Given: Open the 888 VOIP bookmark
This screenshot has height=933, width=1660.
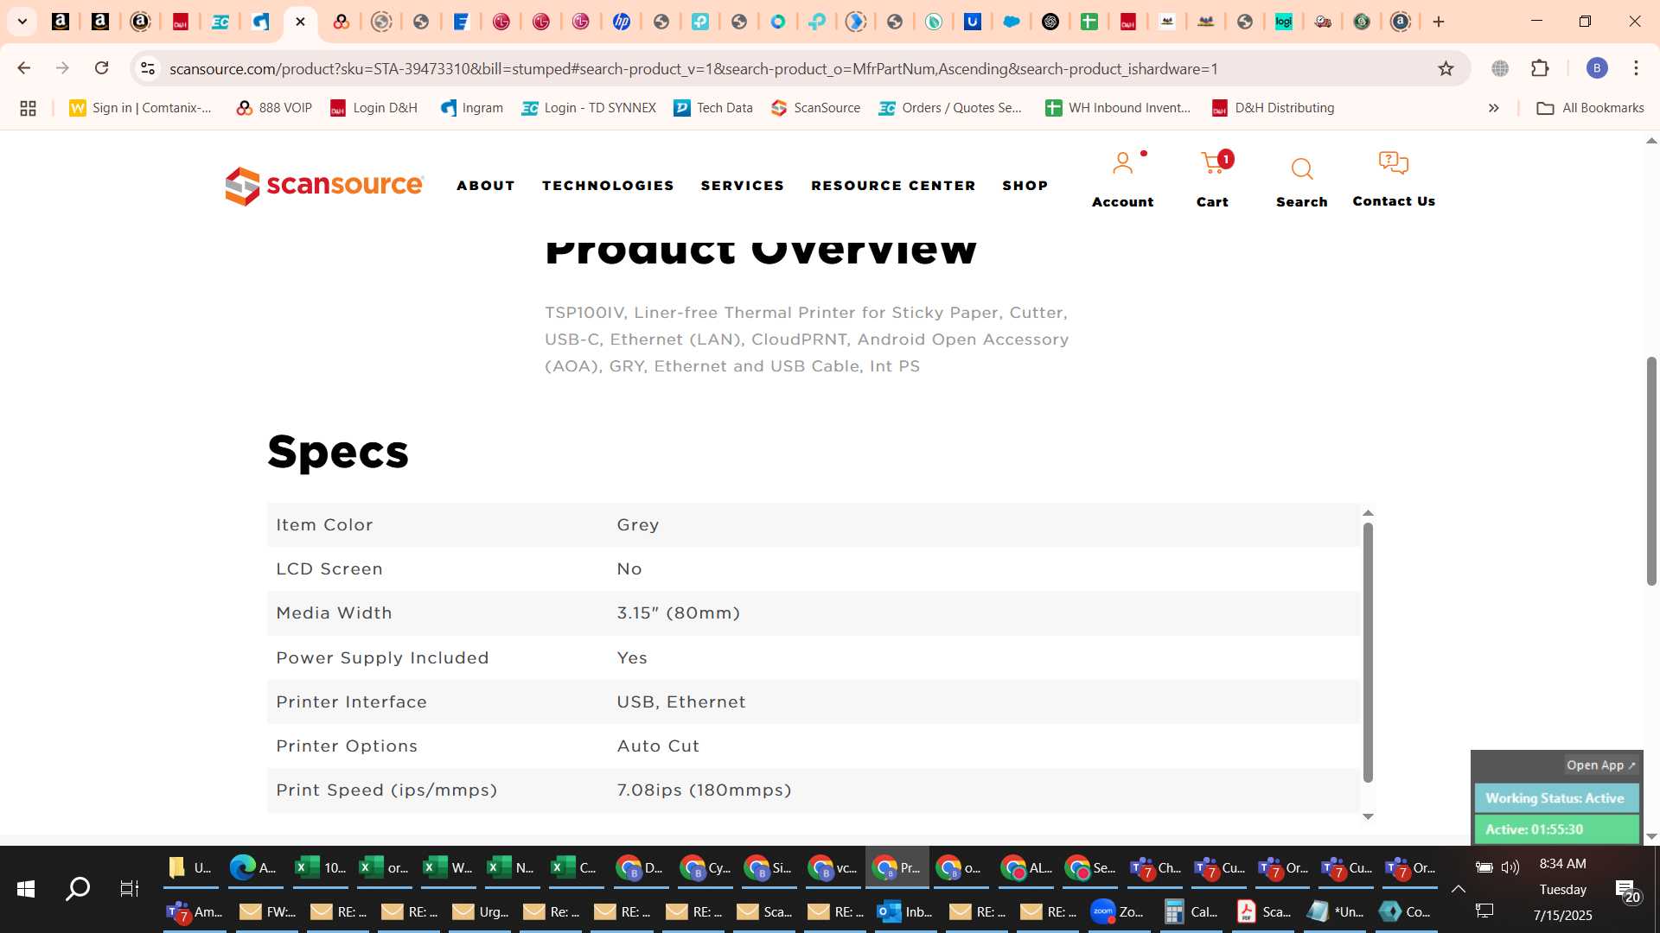Looking at the screenshot, I should pyautogui.click(x=274, y=108).
